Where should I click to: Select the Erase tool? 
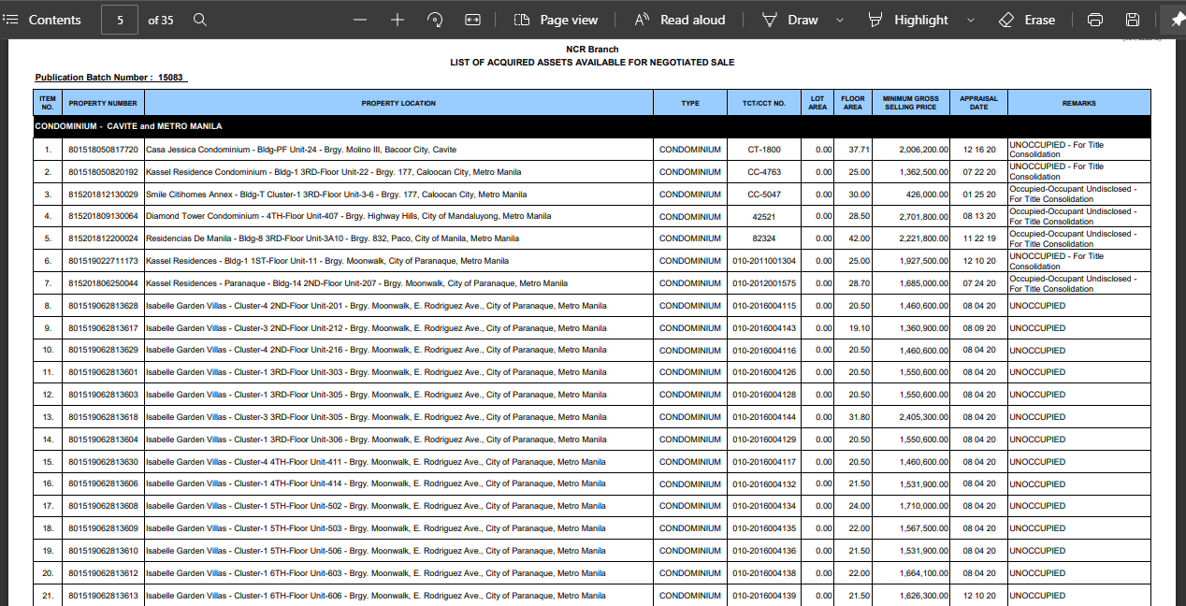tap(1027, 20)
